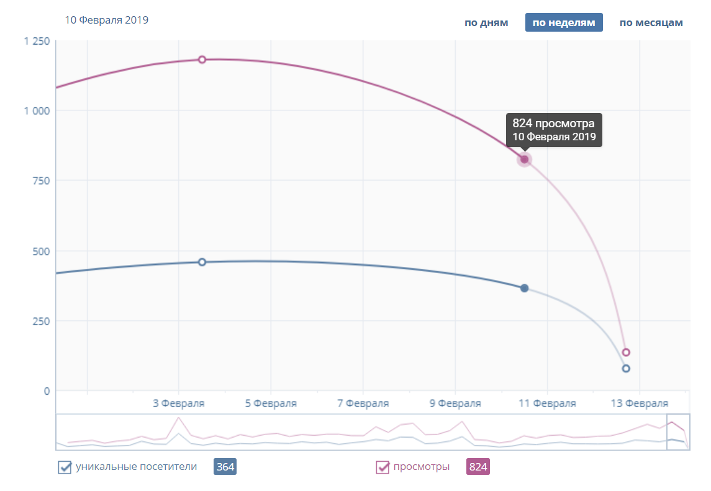Select the filled blue point at 10 Февраля
Image resolution: width=711 pixels, height=491 pixels.
[x=524, y=288]
